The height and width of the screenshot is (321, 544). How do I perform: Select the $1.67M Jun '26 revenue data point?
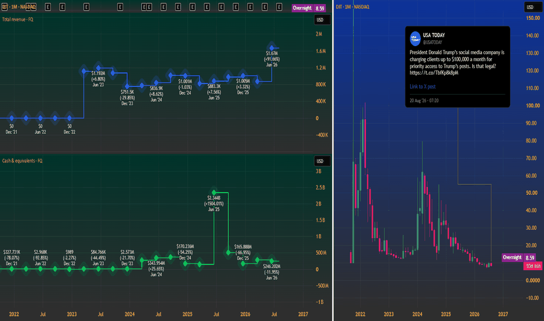(271, 48)
